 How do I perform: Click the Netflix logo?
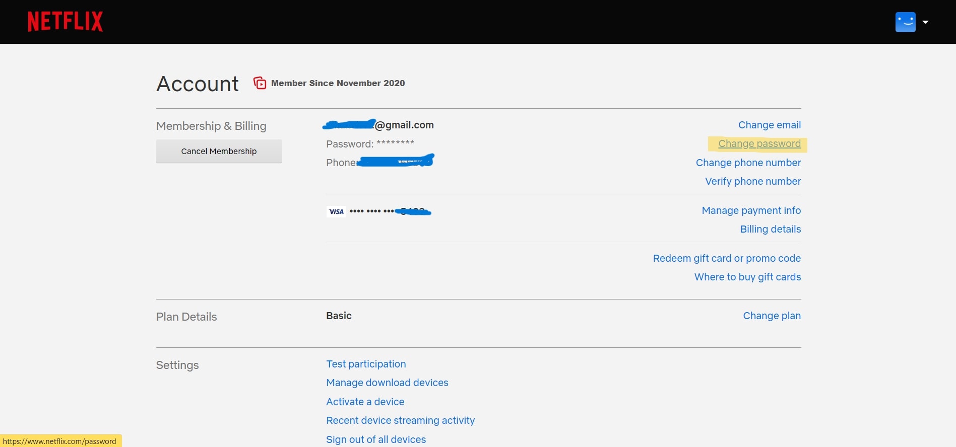(65, 22)
